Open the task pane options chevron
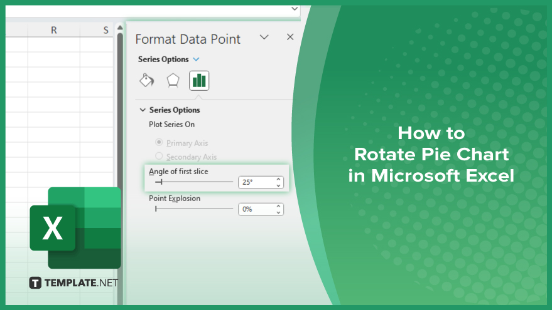Image resolution: width=552 pixels, height=310 pixels. (x=264, y=37)
